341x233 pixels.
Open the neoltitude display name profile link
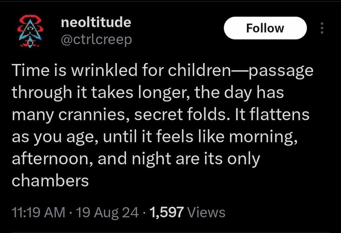tap(96, 22)
